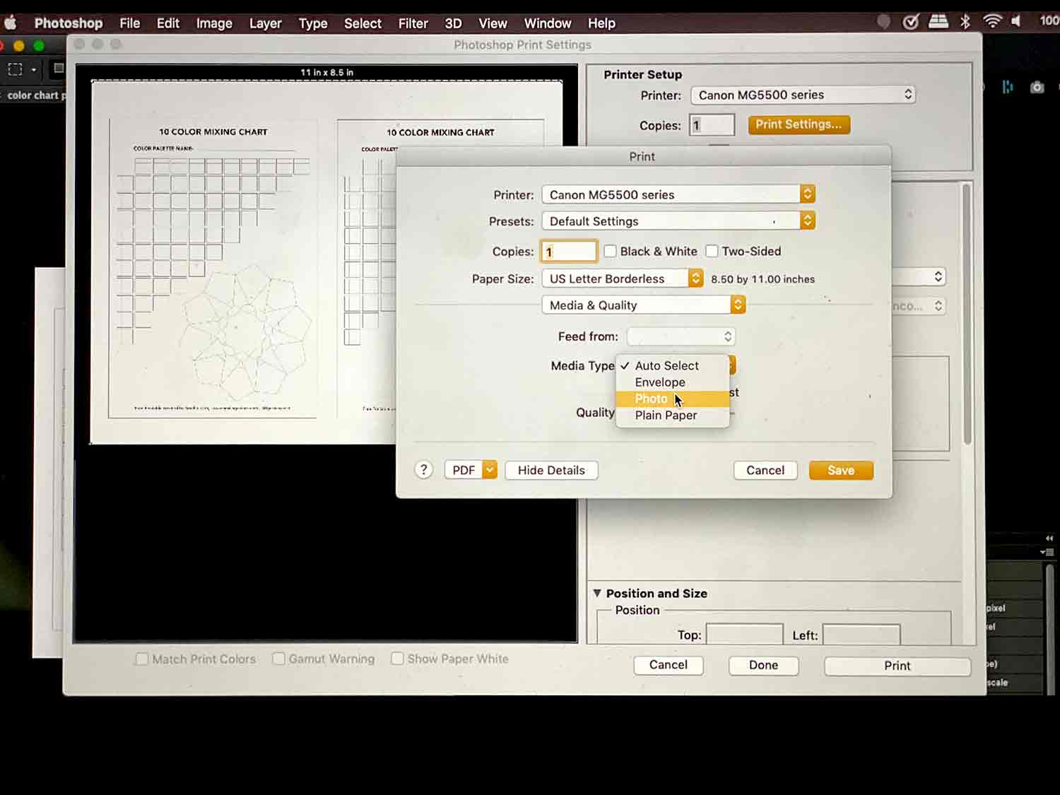Click the Wi-Fi status icon
The width and height of the screenshot is (1060, 795).
tap(992, 22)
